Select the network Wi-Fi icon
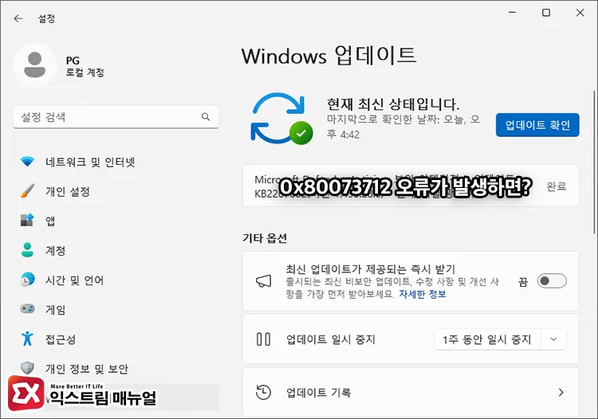Image resolution: width=598 pixels, height=419 pixels. (x=27, y=162)
